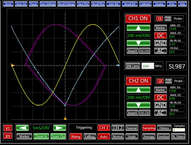This screenshot has width=191, height=145.
Task: Switch to YT display mode
Action: pyautogui.click(x=8, y=128)
